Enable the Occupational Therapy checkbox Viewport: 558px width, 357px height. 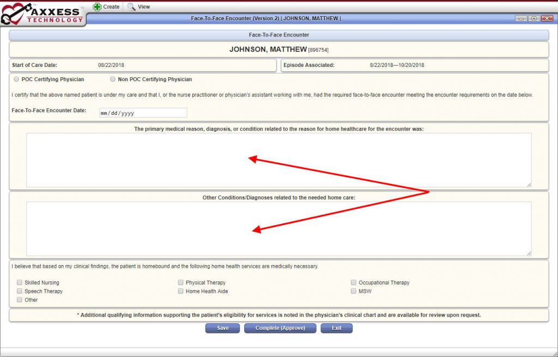click(x=353, y=282)
